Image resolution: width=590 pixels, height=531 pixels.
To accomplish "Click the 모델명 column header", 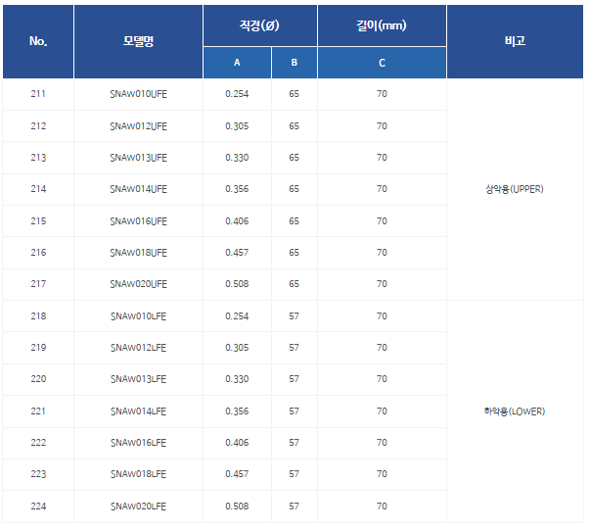I will click(138, 41).
